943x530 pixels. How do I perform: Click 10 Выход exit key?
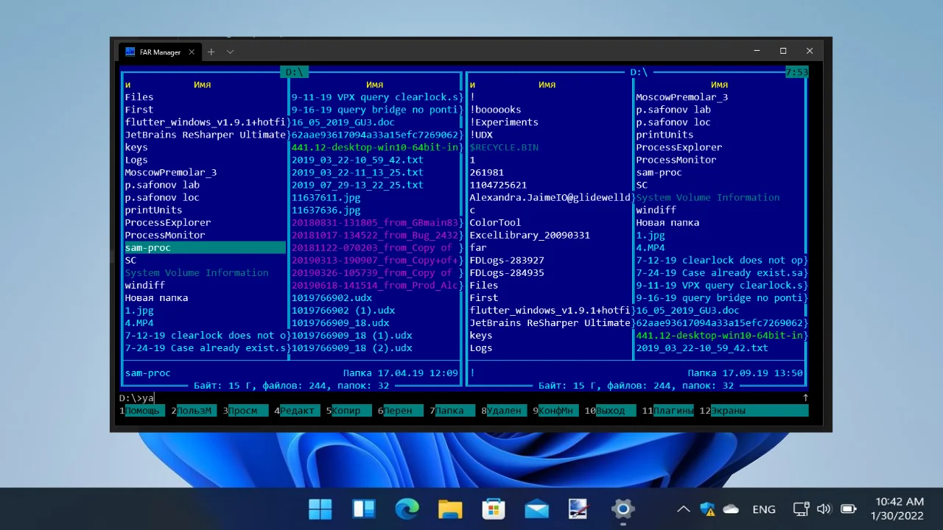(x=610, y=411)
